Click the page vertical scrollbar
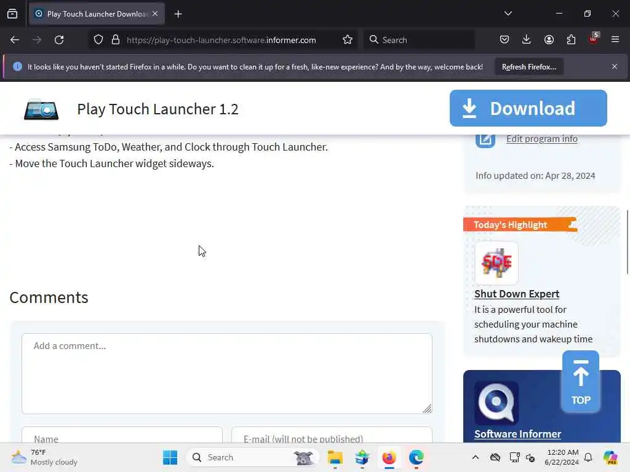The image size is (630, 472). click(627, 242)
